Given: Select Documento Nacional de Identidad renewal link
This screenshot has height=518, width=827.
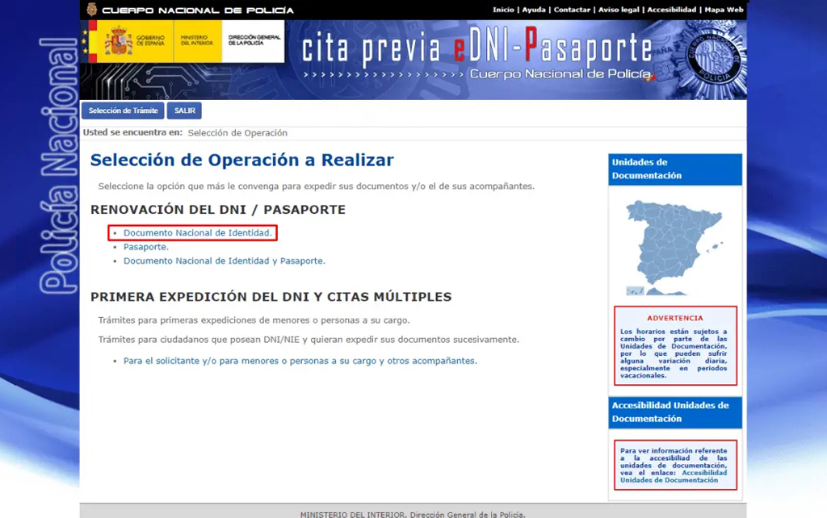Looking at the screenshot, I should click(x=198, y=233).
